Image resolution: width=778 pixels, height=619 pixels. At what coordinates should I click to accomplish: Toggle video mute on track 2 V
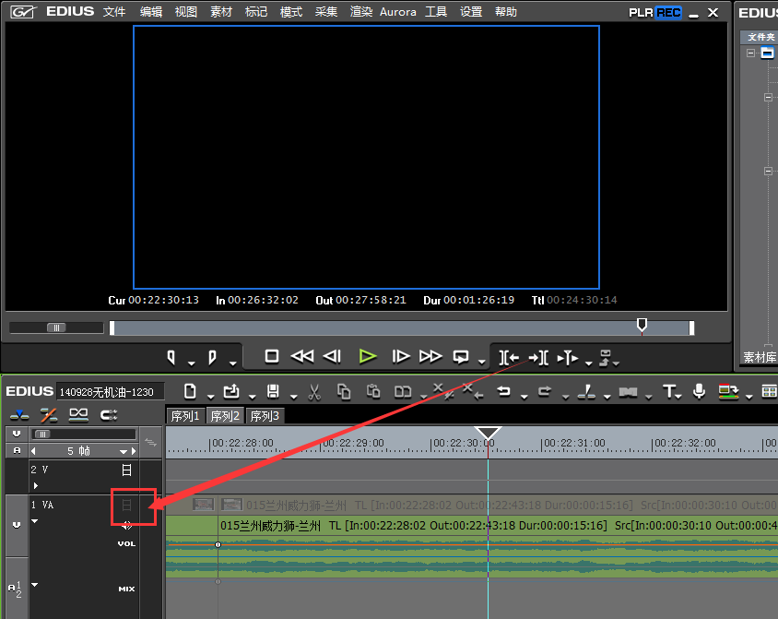pyautogui.click(x=127, y=470)
